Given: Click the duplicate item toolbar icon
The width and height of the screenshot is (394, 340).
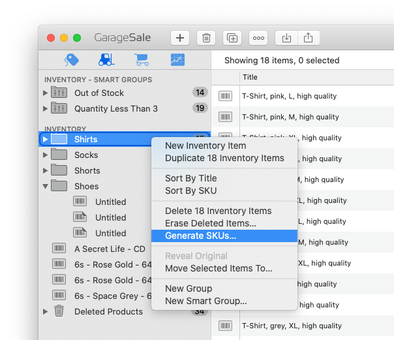Looking at the screenshot, I should 232,38.
